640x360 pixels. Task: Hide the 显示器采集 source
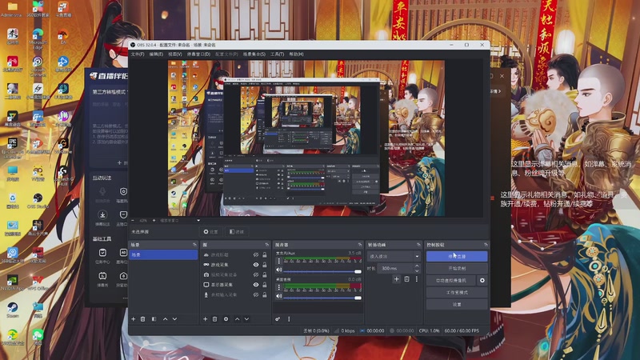click(256, 285)
